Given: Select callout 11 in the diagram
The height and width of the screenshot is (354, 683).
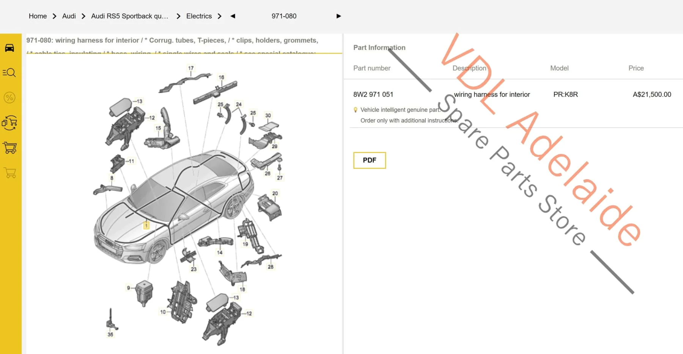Looking at the screenshot, I should point(131,161).
